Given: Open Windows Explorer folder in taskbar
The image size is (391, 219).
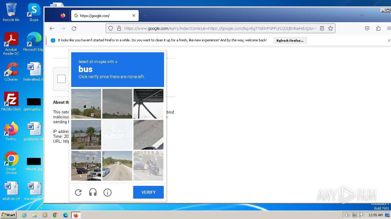Looking at the screenshot, I should click(35, 215).
